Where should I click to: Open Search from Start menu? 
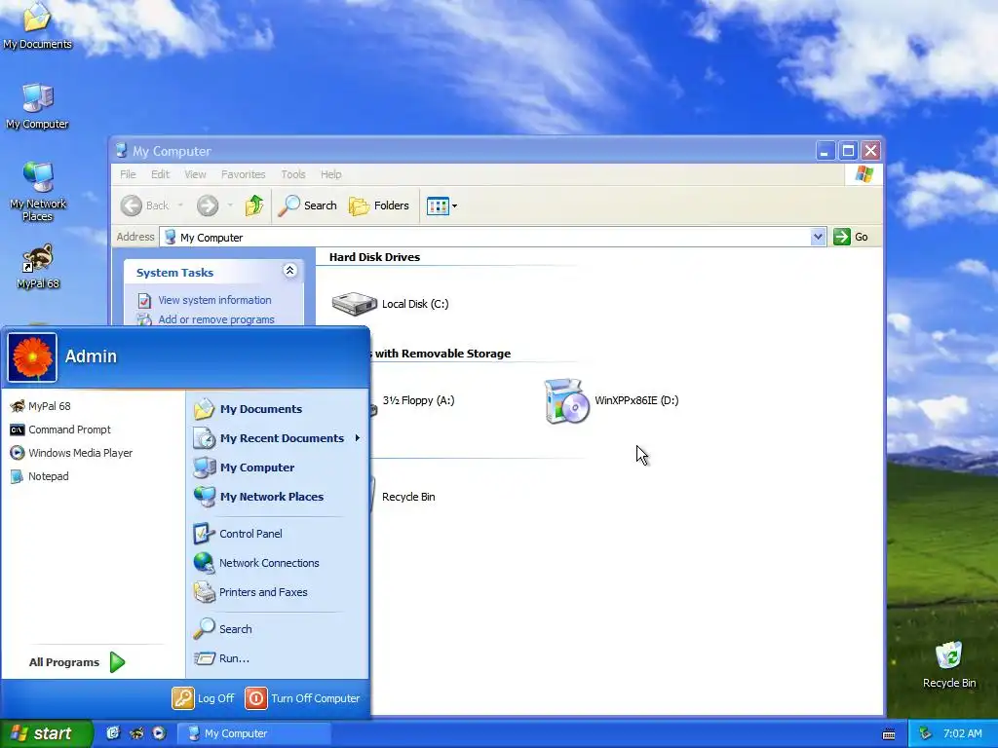[x=223, y=629]
